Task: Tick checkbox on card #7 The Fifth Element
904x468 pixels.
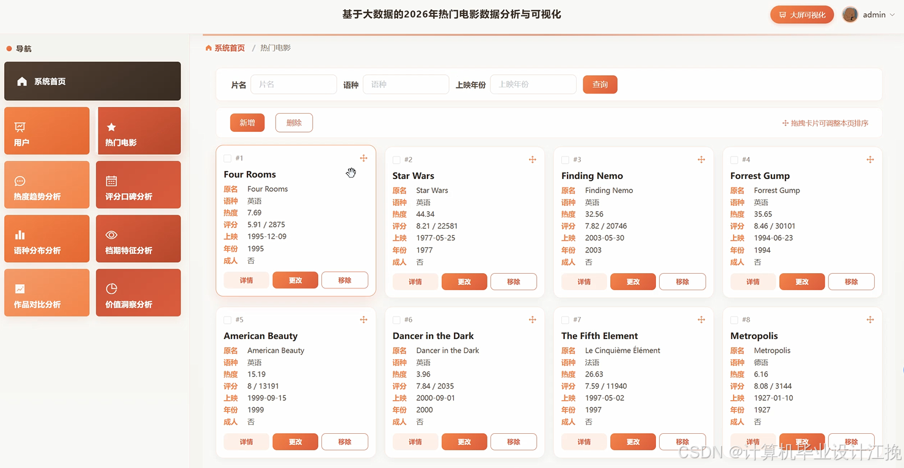Action: (566, 320)
